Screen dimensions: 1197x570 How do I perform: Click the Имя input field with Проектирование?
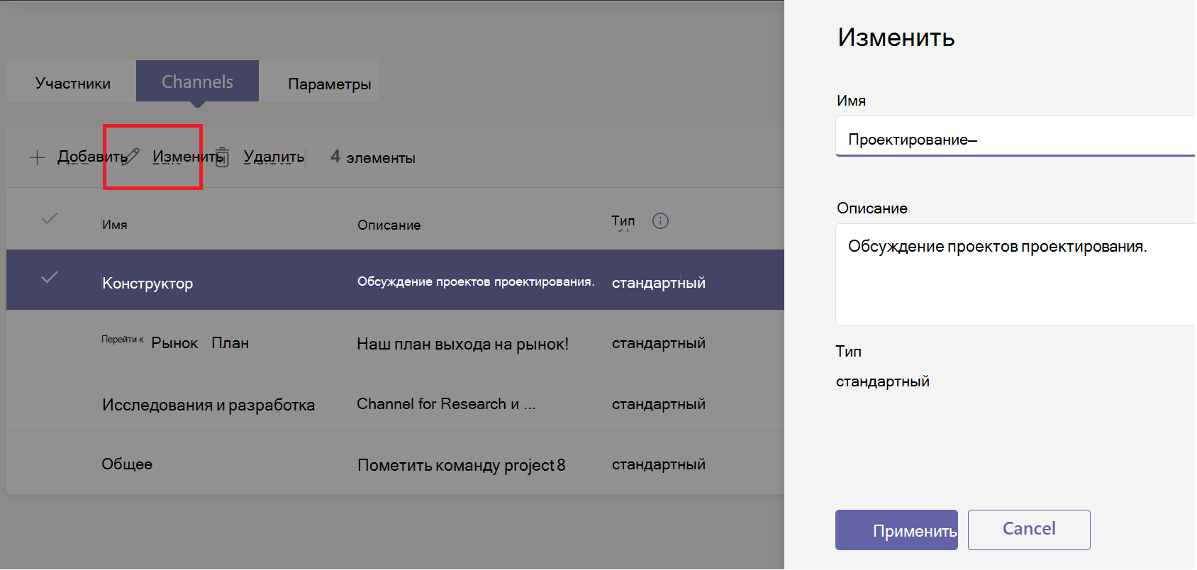(1015, 136)
